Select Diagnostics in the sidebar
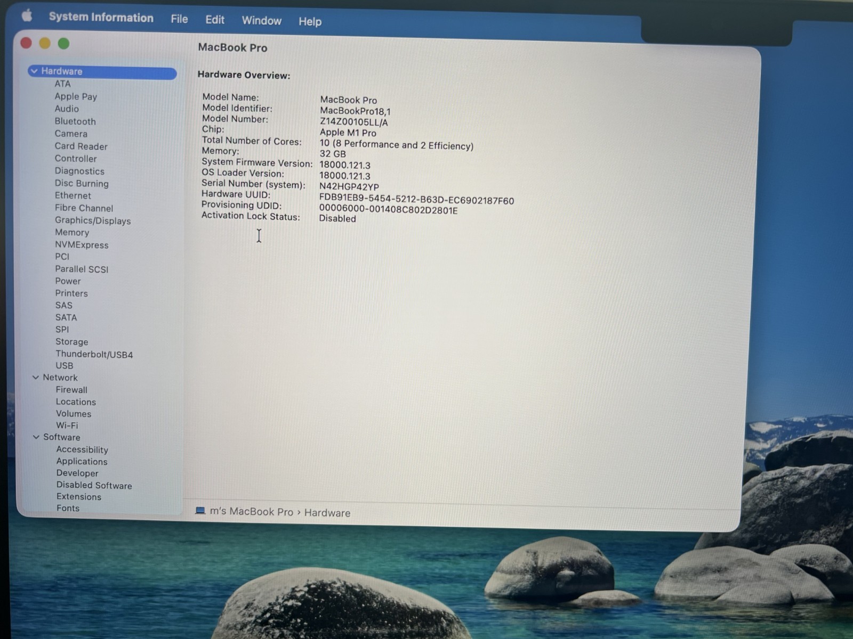 click(x=79, y=171)
